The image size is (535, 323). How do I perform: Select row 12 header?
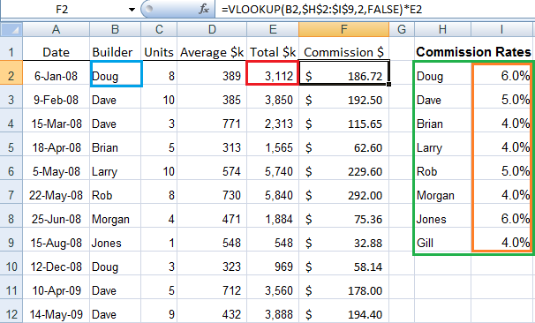[x=11, y=311]
